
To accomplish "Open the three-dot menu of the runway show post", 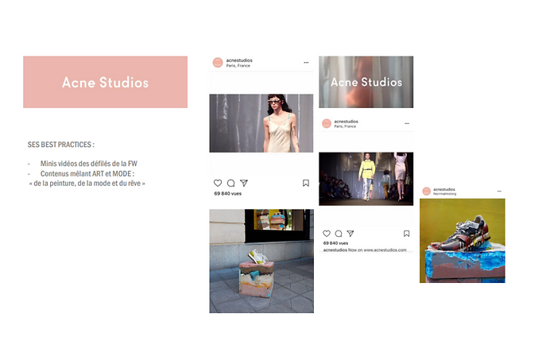I will pyautogui.click(x=407, y=123).
